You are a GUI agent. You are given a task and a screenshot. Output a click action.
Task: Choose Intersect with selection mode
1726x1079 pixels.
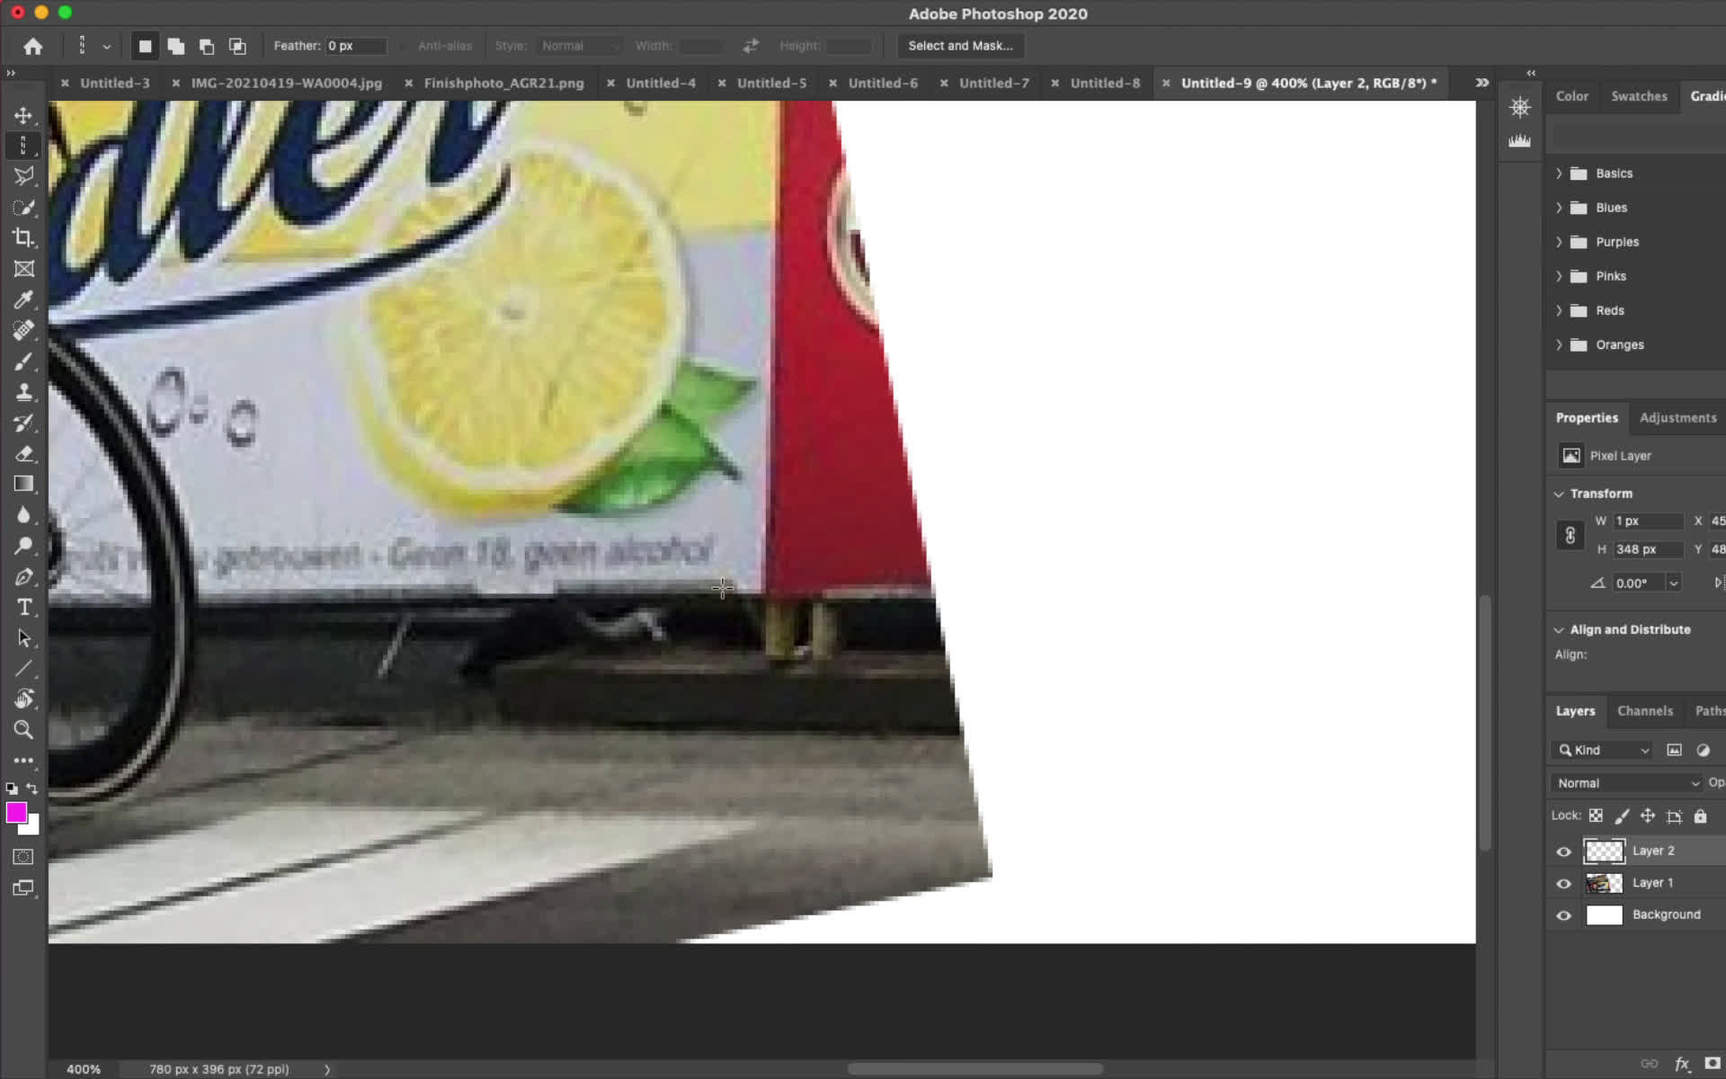pyautogui.click(x=237, y=46)
